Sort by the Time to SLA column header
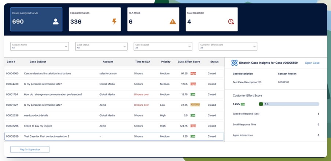 tap(143, 62)
